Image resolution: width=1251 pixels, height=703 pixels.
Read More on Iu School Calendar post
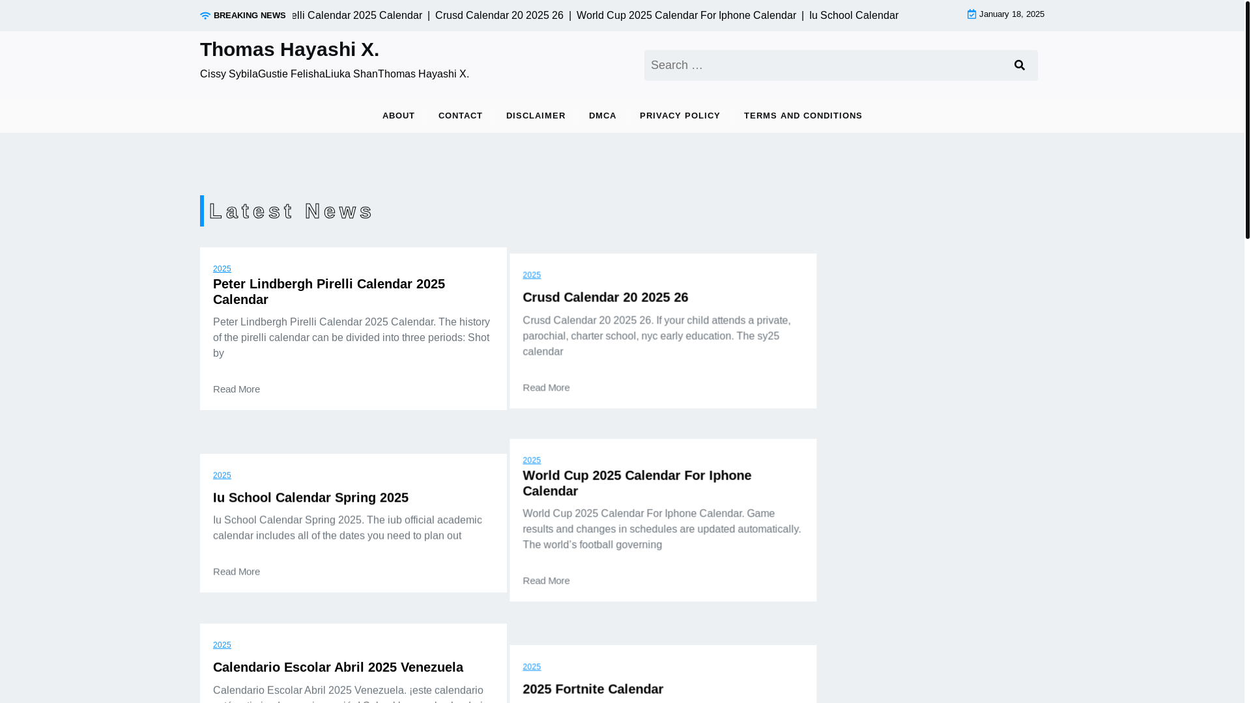237,572
